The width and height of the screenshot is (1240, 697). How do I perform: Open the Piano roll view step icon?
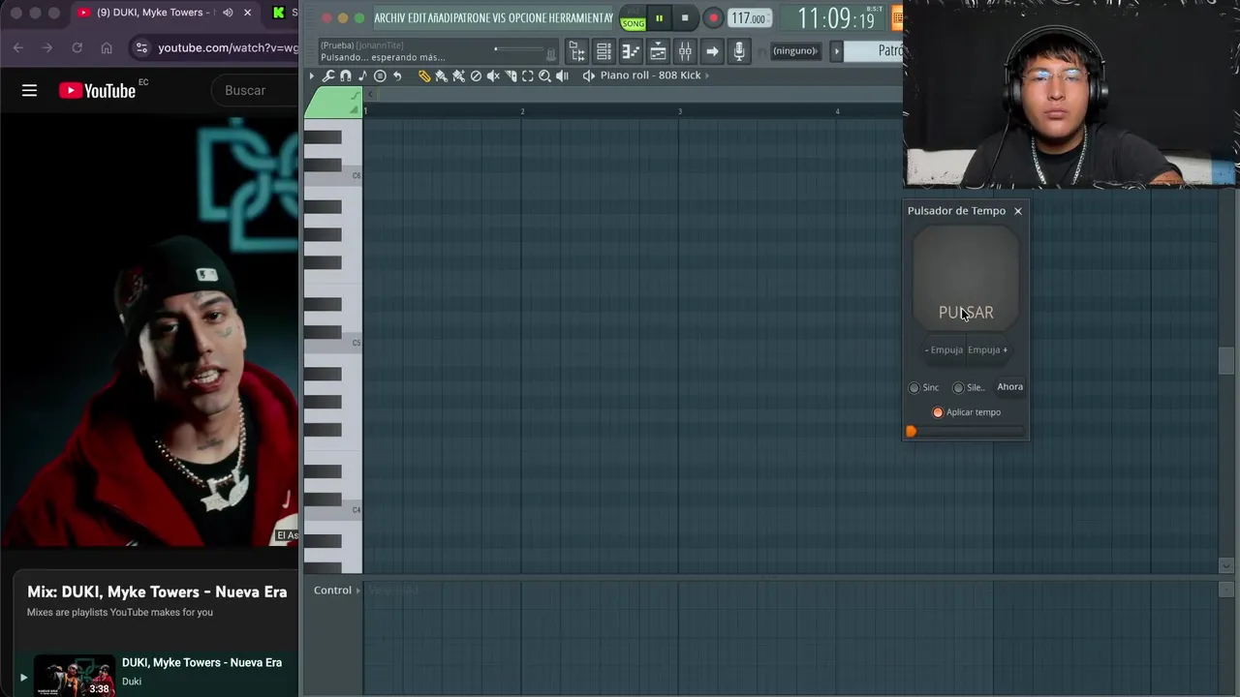(x=631, y=50)
